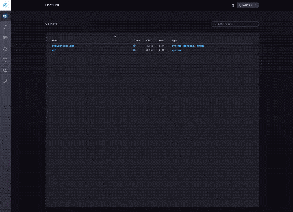
Task: Sort by the CPU column header
Action: 149,40
